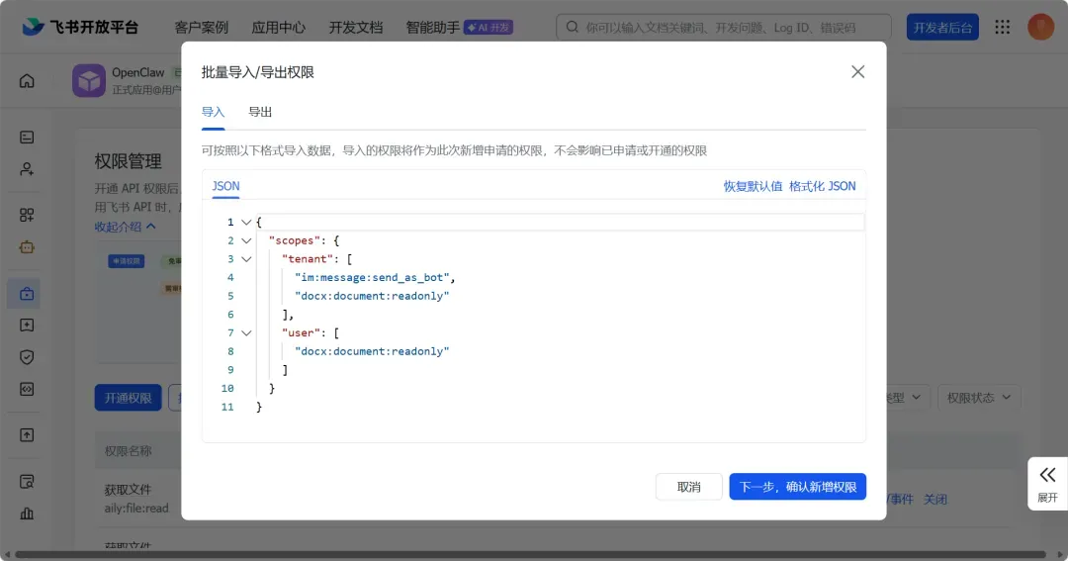Click the user avatar in the top bar
Viewport: 1068px width, 561px height.
pos(1040,27)
